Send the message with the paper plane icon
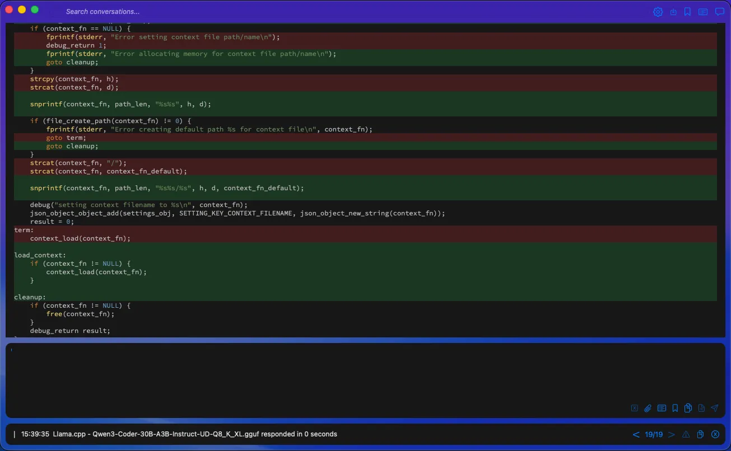The height and width of the screenshot is (451, 731). 714,408
